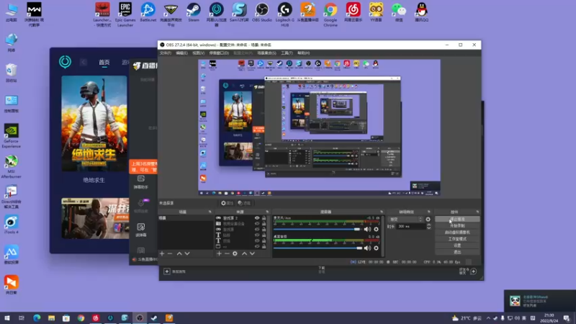576x324 pixels.
Task: Decrease transition duration with the down stepper
Action: click(428, 228)
